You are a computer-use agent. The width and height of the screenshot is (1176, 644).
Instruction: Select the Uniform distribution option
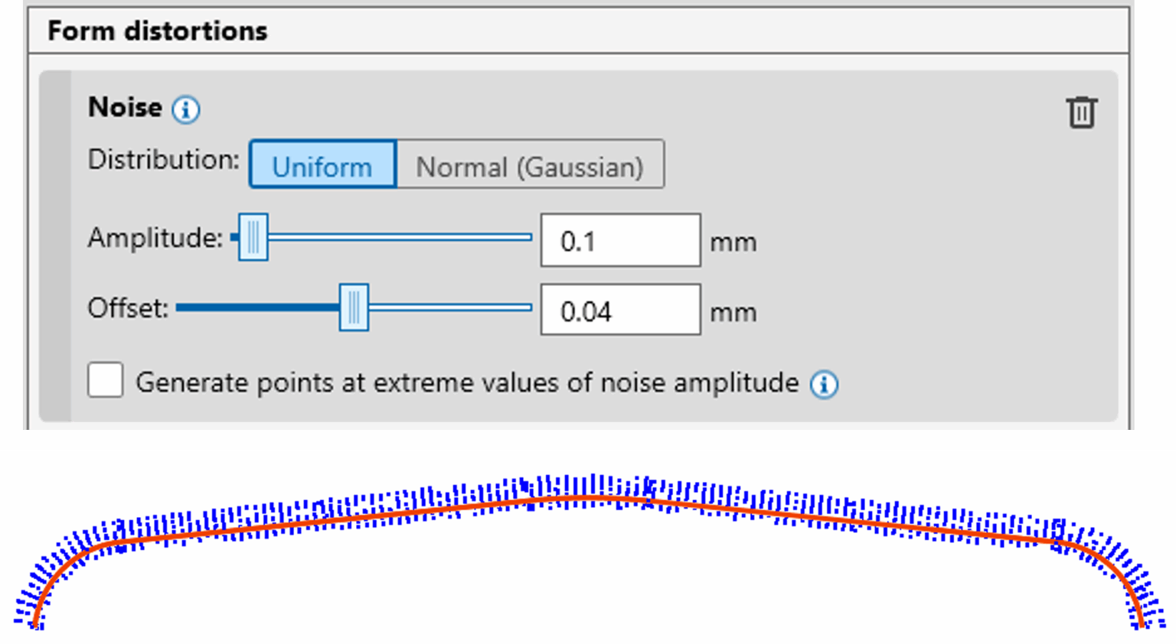coord(322,165)
